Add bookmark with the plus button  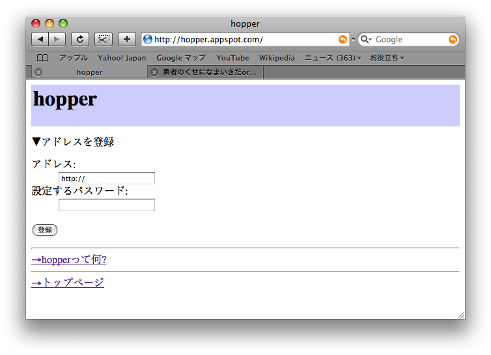click(x=127, y=39)
